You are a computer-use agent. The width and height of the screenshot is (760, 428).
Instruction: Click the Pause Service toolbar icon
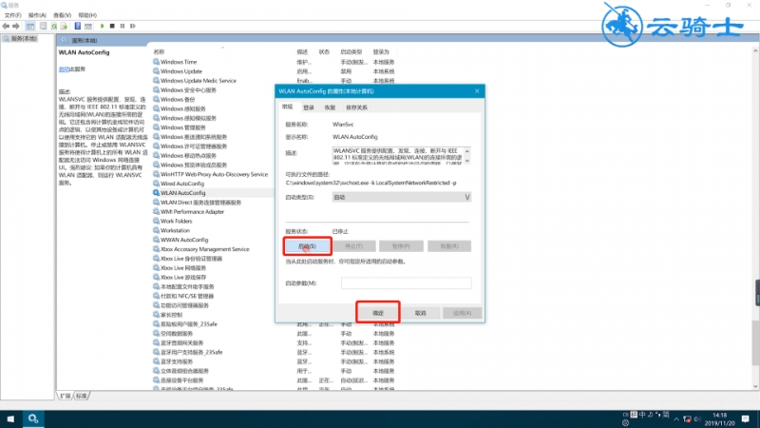[123, 26]
